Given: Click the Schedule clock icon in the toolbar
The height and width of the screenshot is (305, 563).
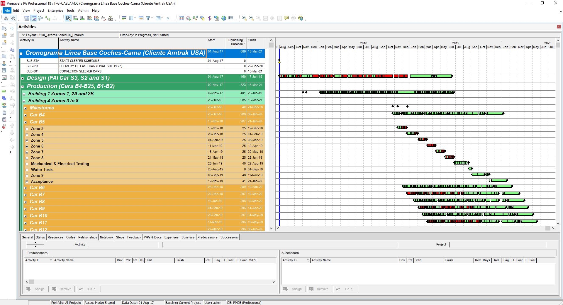Looking at the screenshot, I should tap(188, 18).
